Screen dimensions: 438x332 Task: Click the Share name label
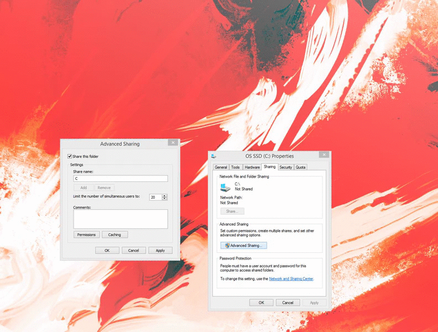pyautogui.click(x=83, y=172)
